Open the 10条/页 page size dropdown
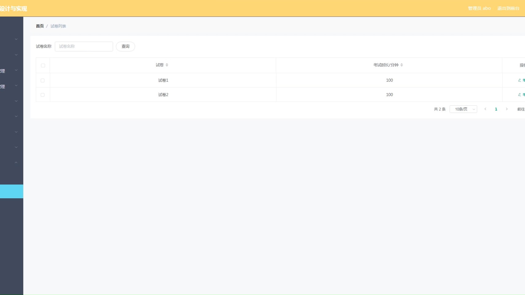 pos(463,109)
